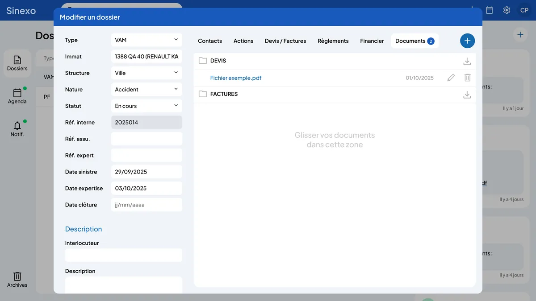
Task: Click the plus button behind the dialog
Action: coord(520,35)
